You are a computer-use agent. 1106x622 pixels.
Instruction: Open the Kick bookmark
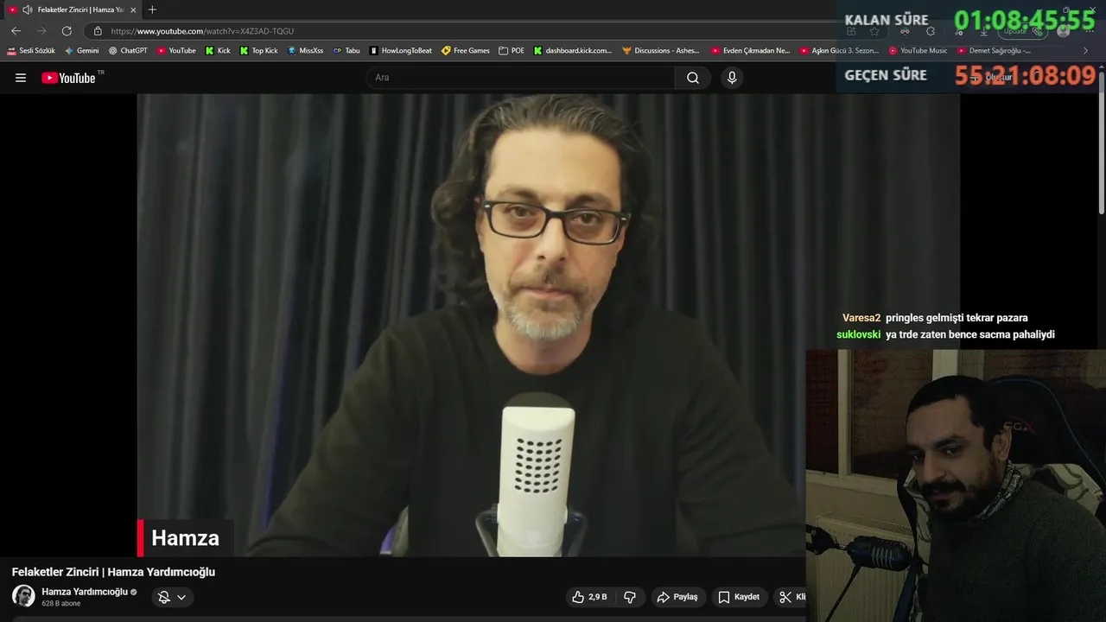tap(218, 51)
